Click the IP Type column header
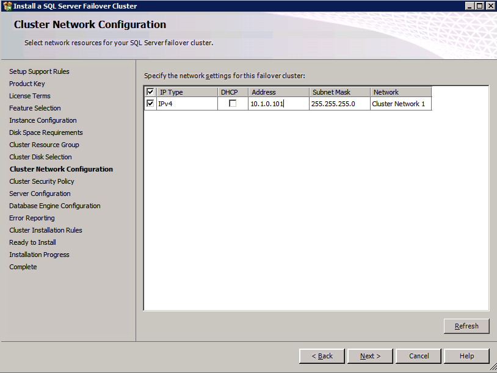Screen dimensions: 497x373 187,92
